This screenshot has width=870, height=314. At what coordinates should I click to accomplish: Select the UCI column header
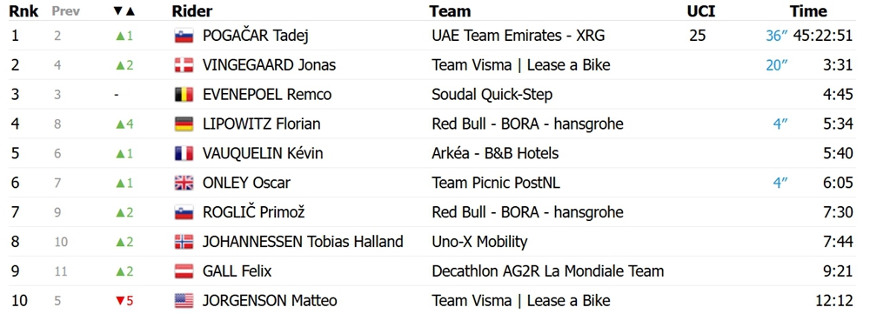tap(700, 11)
